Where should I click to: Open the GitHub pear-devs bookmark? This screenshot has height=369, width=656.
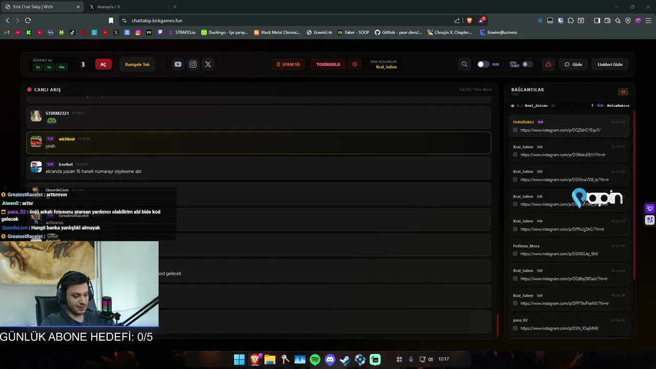point(398,32)
